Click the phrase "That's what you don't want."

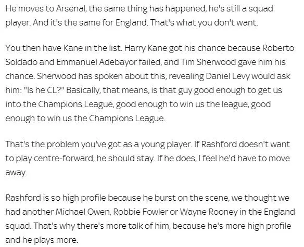[x=204, y=23]
